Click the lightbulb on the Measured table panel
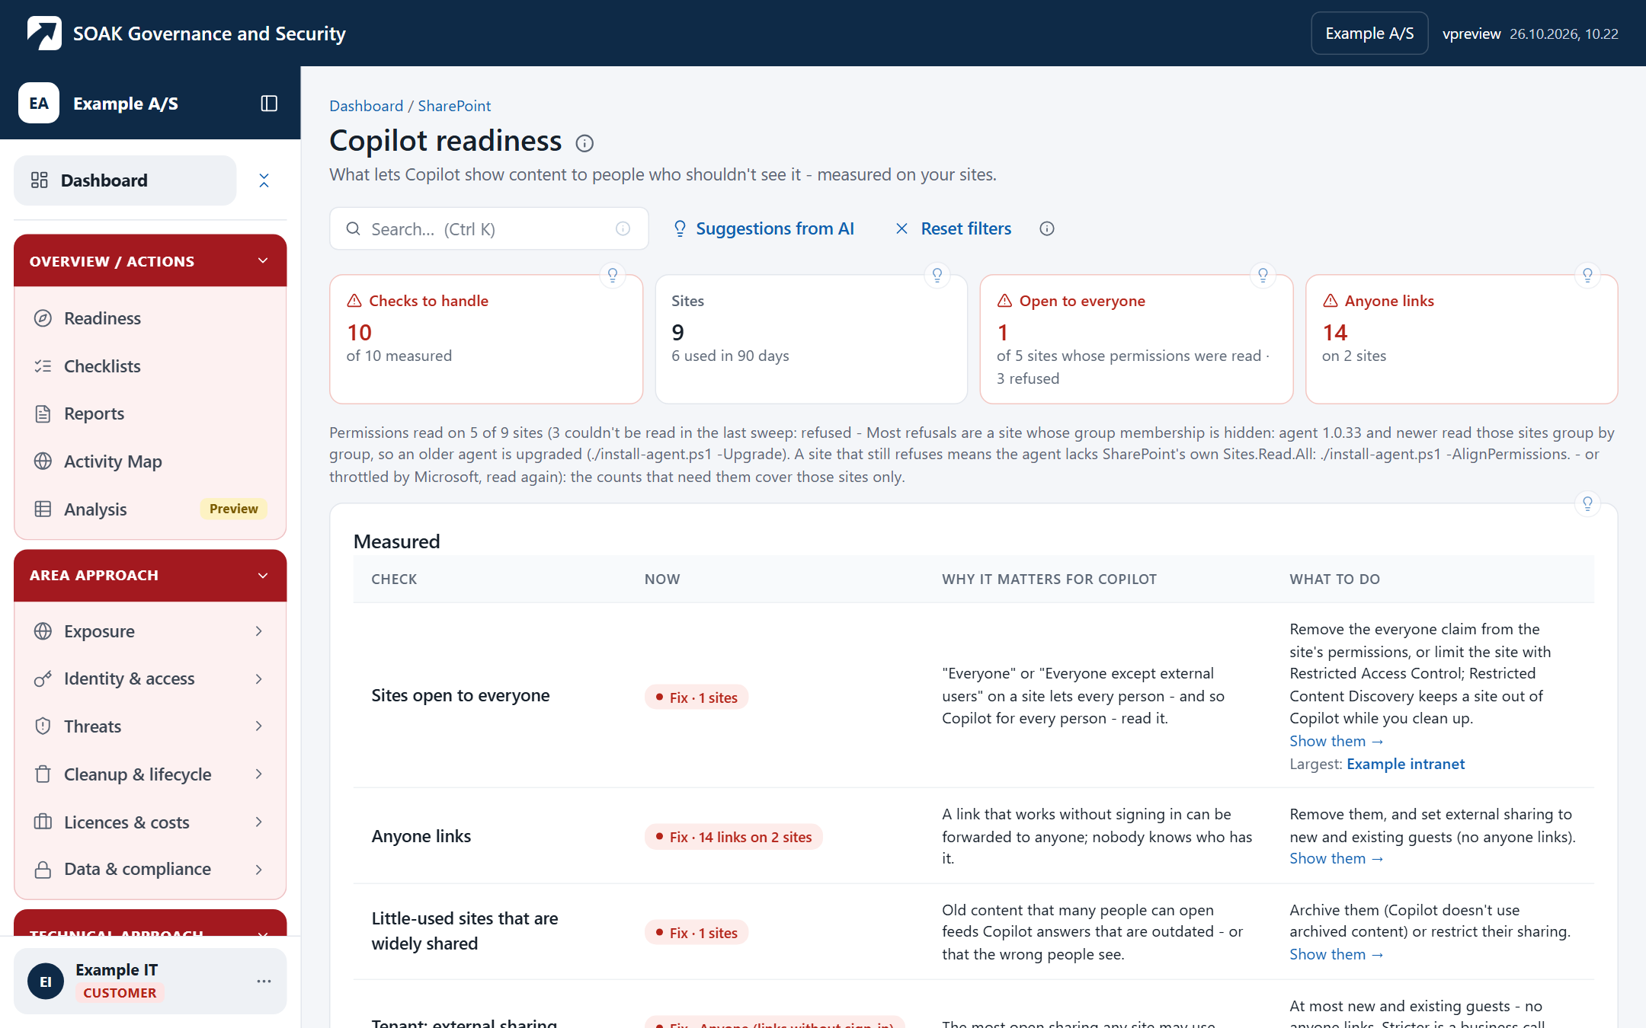The width and height of the screenshot is (1646, 1028). click(1587, 504)
